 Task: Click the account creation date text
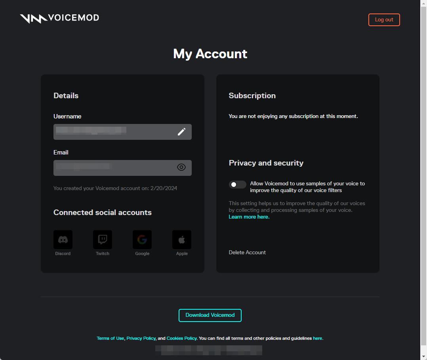115,188
